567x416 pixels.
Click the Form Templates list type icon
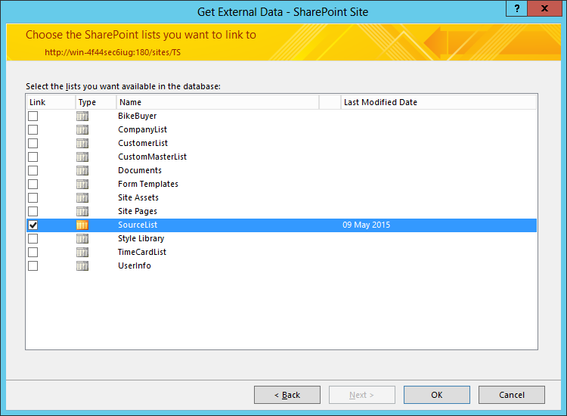[82, 184]
